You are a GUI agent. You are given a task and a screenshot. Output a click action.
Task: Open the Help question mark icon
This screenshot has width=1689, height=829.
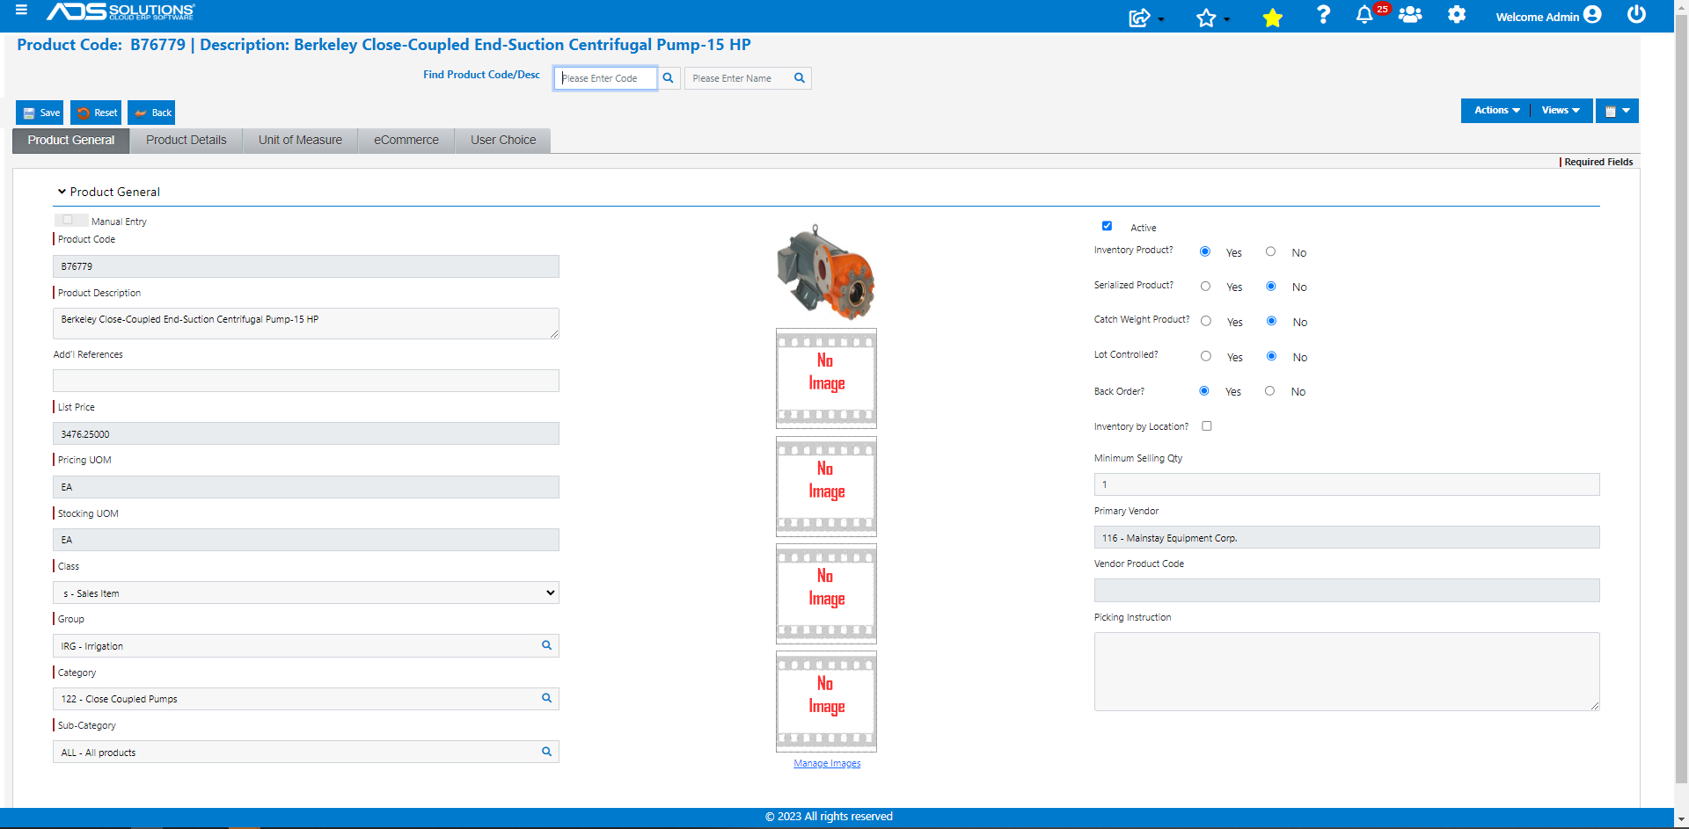(1323, 16)
